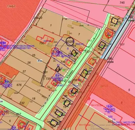Click parcel number 1
The height and width of the screenshot is (130, 135).
tap(51, 25)
